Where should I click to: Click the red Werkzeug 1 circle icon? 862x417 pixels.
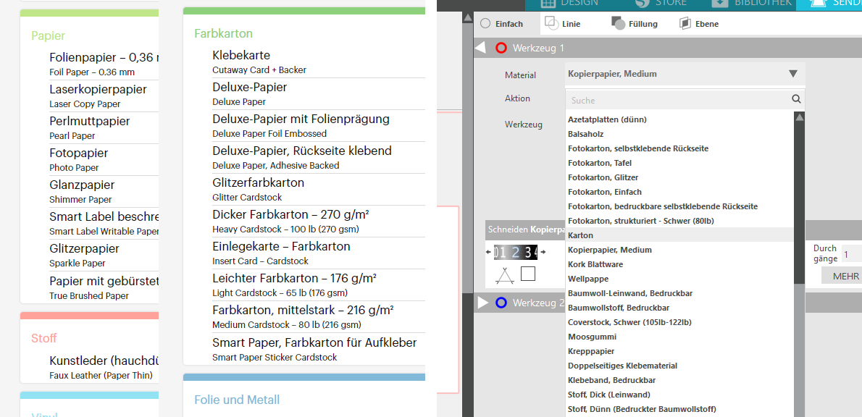tap(501, 49)
